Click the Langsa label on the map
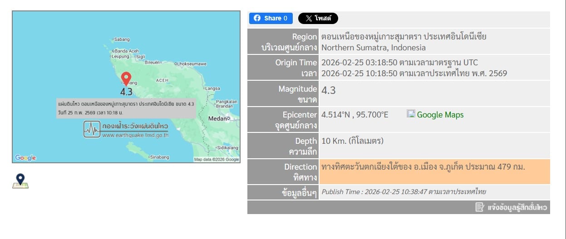Image resolution: width=566 pixels, height=239 pixels. [212, 88]
